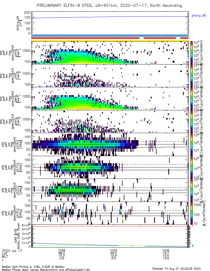This screenshot has height=271, width=210.
Task: Click the 'L' row label below MLT
Action: 3,259
